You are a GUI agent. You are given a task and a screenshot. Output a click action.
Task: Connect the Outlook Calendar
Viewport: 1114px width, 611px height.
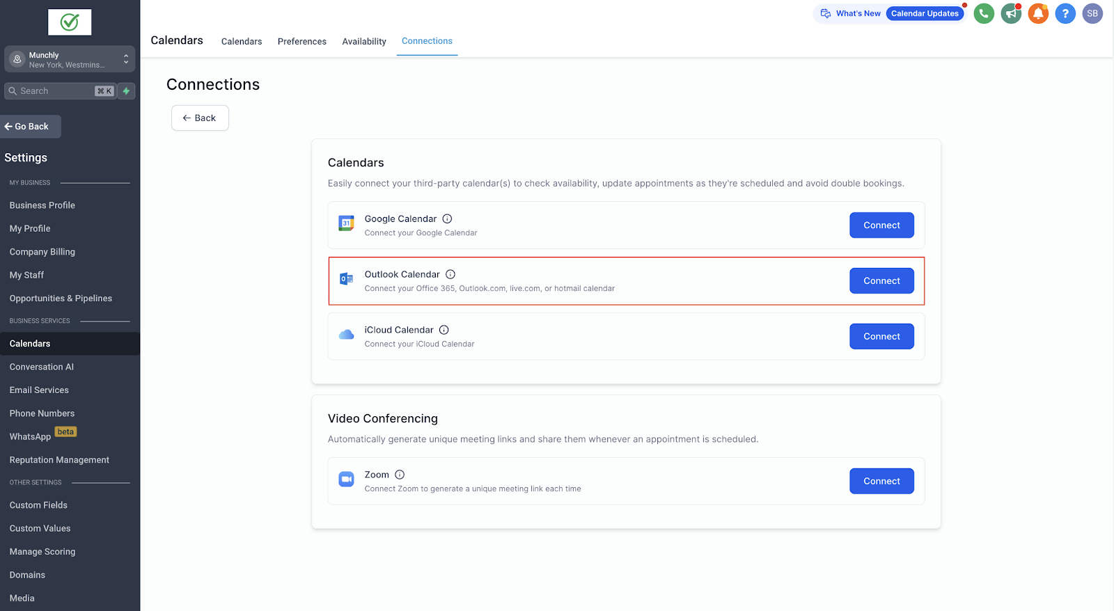(x=881, y=281)
